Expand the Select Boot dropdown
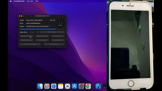The image size is (162, 91). point(38,32)
